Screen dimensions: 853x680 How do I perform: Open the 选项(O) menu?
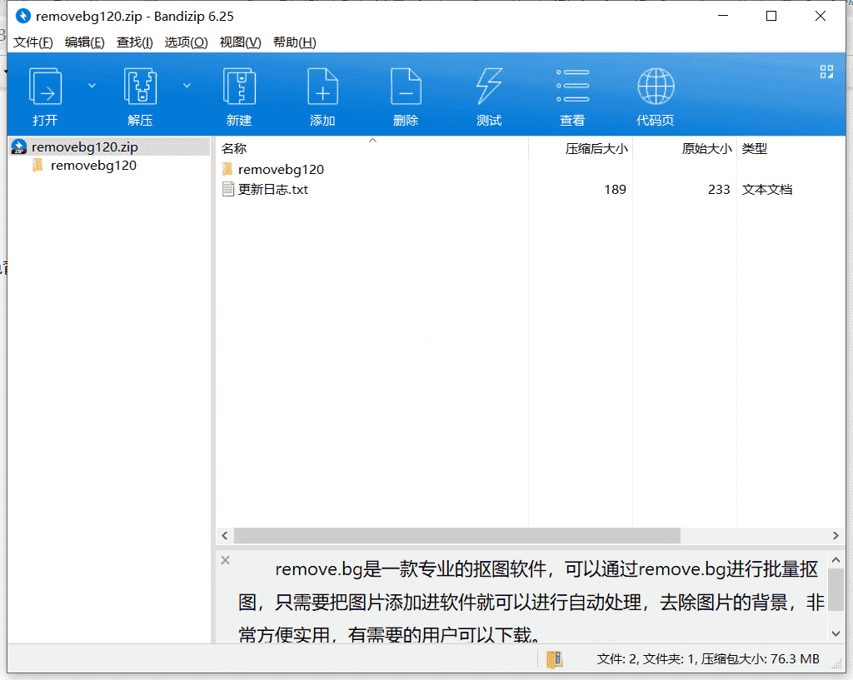click(x=186, y=42)
